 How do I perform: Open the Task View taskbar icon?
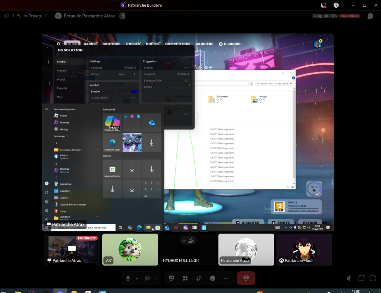[x=120, y=228]
